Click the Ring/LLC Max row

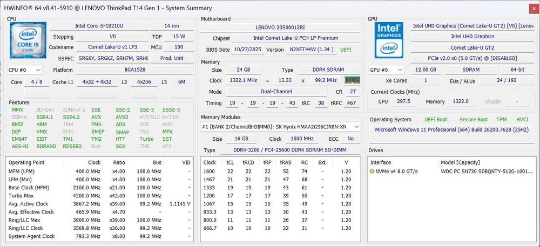99,220
